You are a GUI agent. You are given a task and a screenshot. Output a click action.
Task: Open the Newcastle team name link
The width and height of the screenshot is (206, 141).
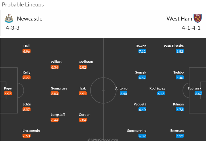(x=30, y=18)
